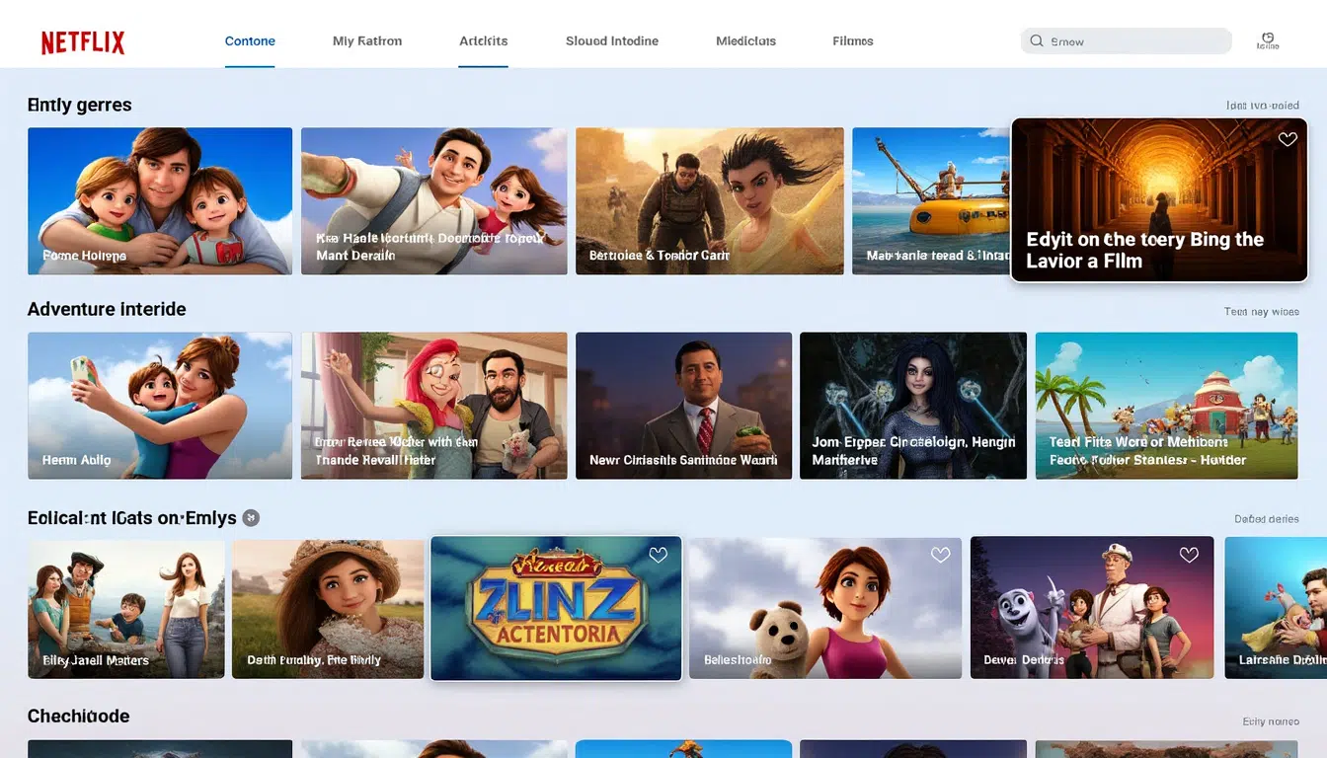Switch to the 'Artickits' tab
1327x758 pixels.
pos(483,40)
